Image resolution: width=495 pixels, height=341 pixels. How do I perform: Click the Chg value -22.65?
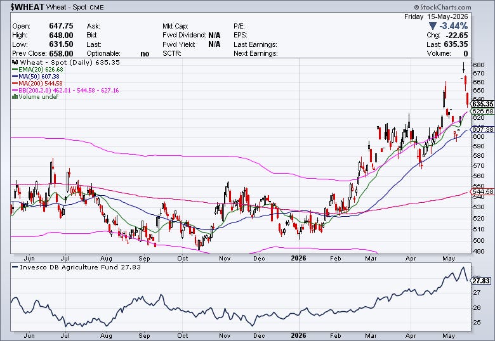[x=456, y=35]
